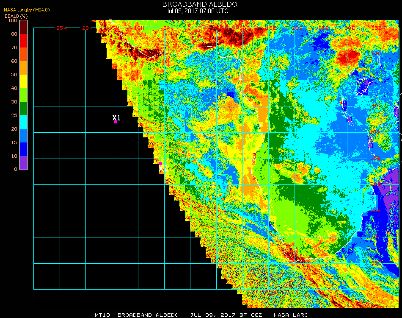Click the dark red 80-100% legend swatch
The image size is (402, 318).
(x=24, y=27)
